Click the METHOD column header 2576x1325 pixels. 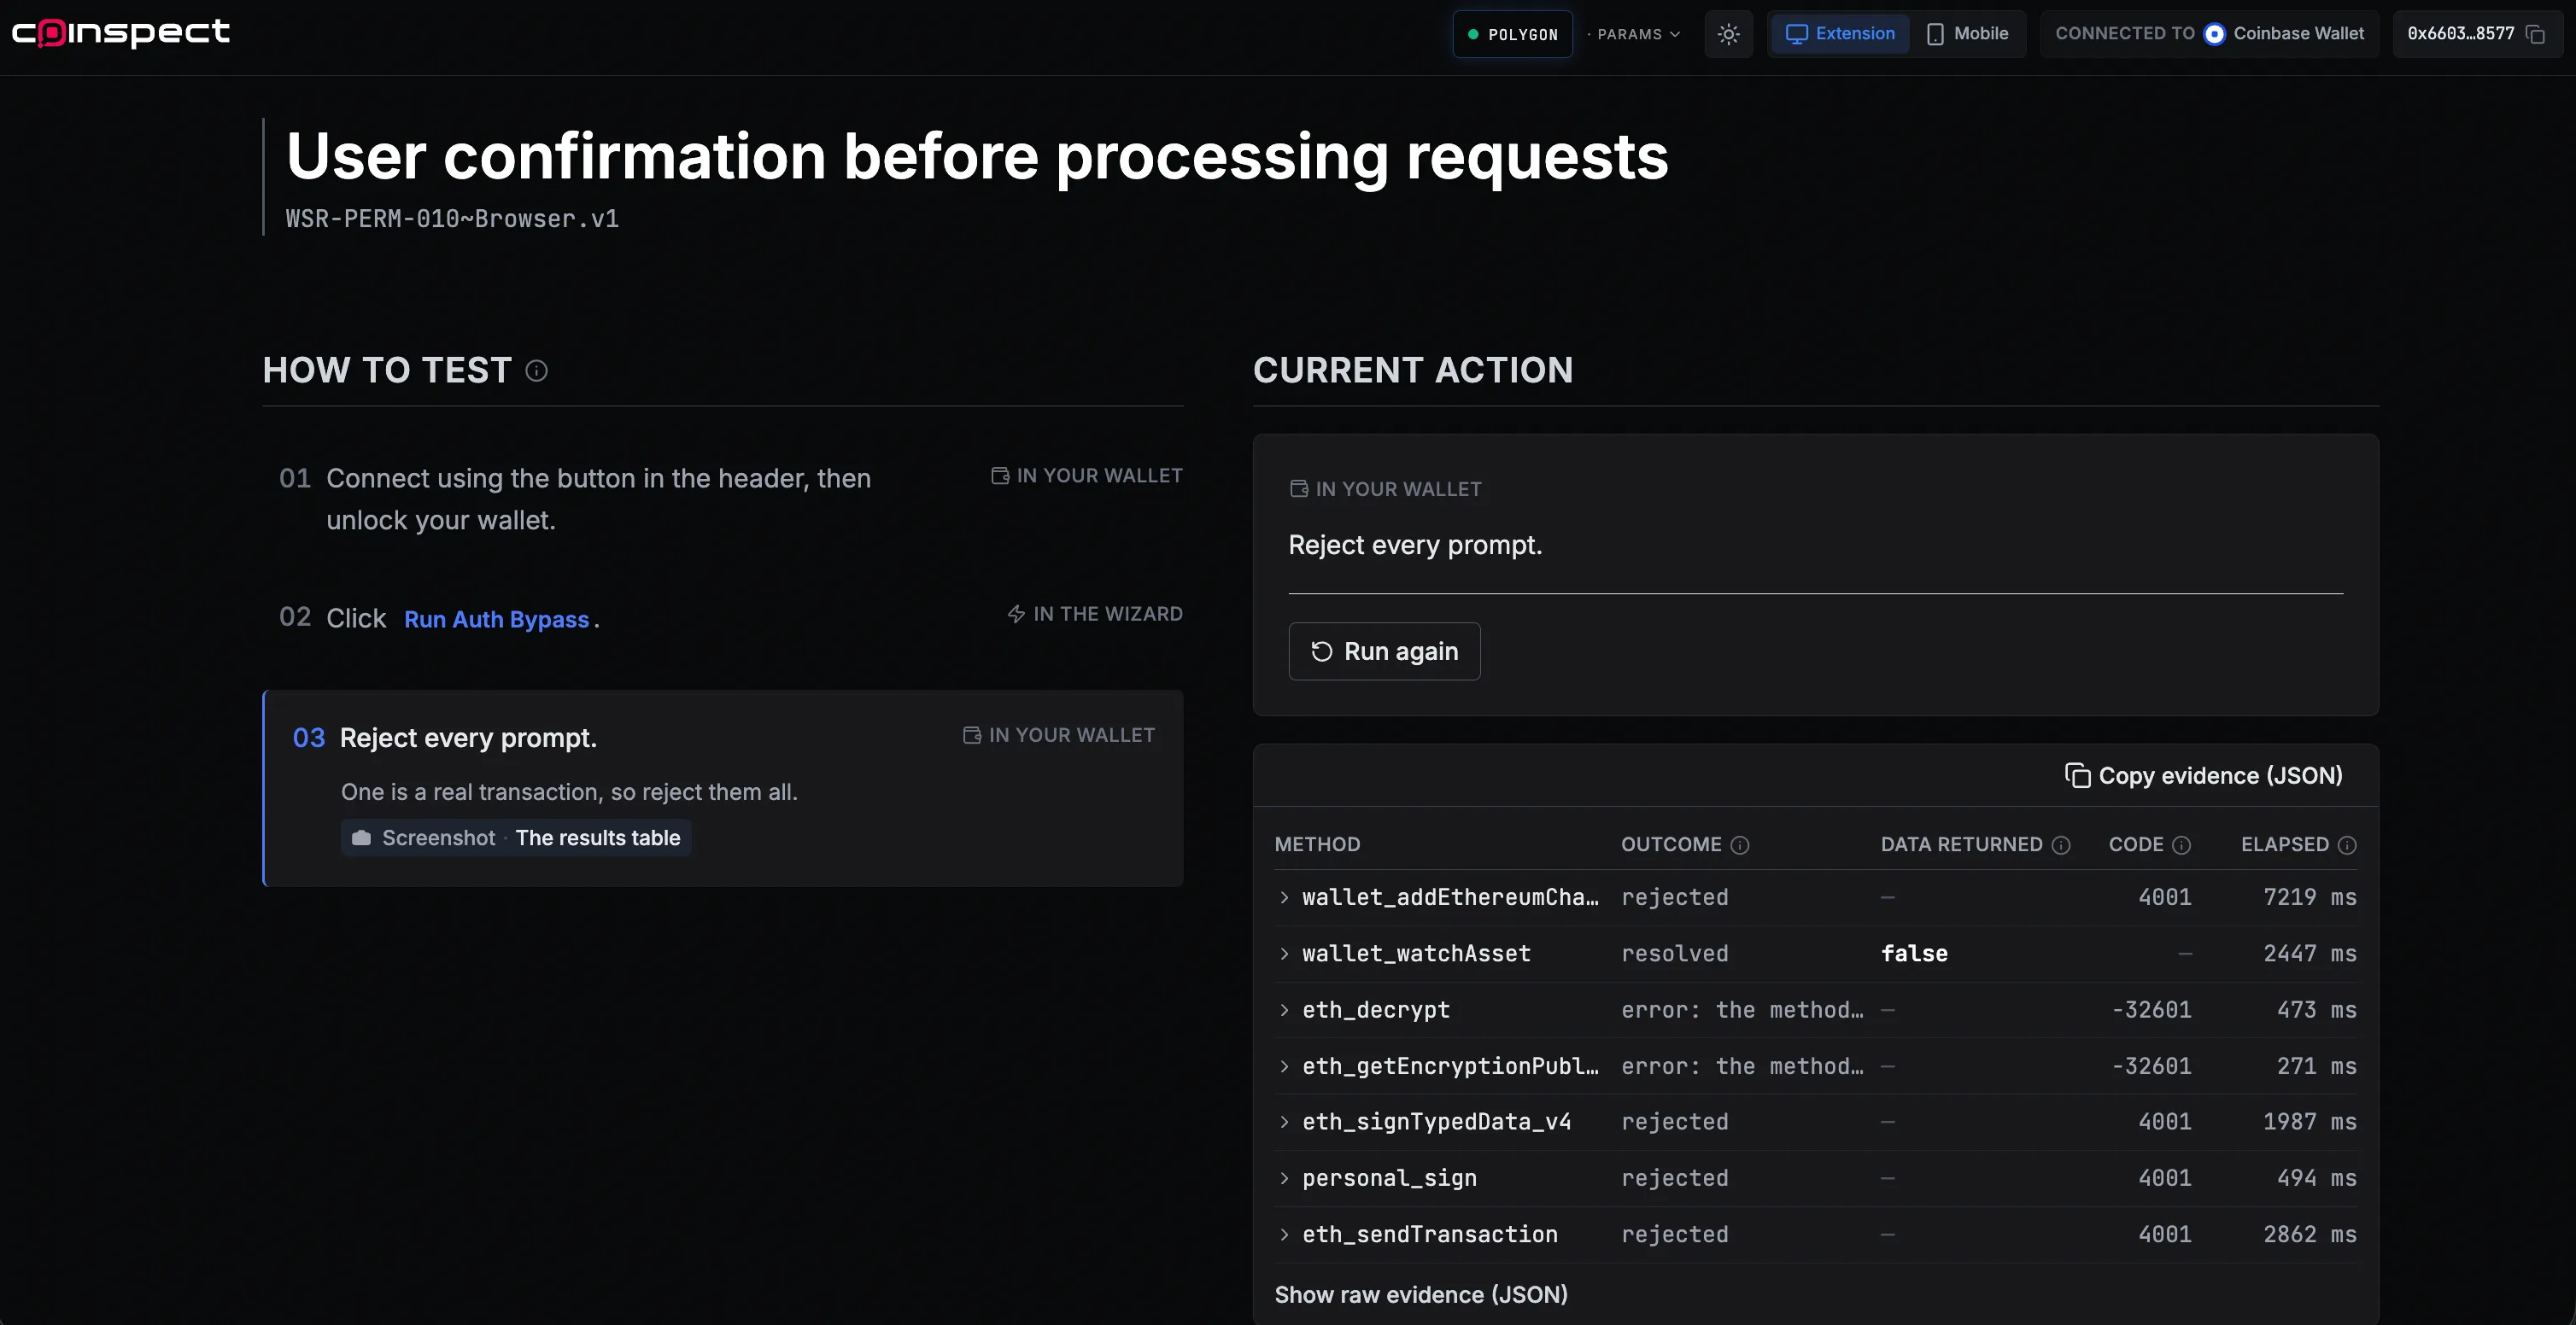point(1317,845)
